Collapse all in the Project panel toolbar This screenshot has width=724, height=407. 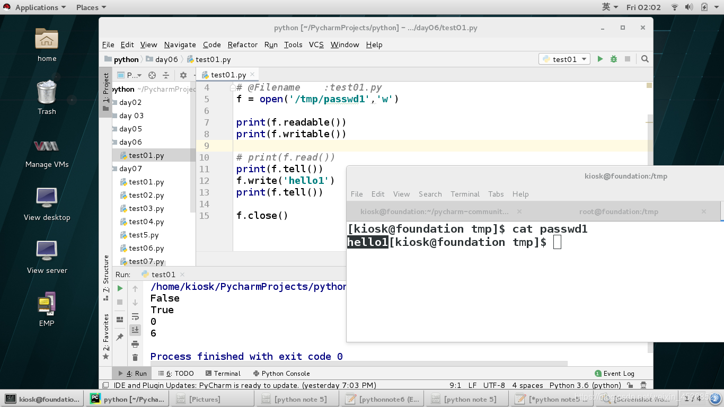[x=166, y=75]
